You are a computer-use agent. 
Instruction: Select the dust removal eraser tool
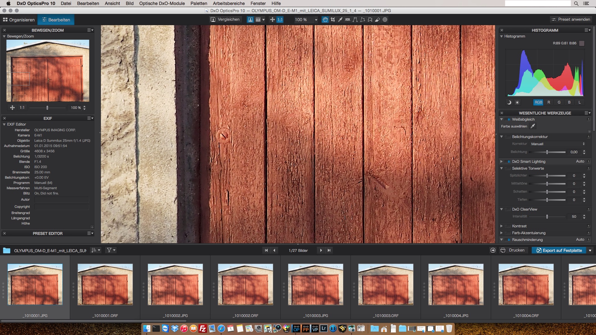377,20
